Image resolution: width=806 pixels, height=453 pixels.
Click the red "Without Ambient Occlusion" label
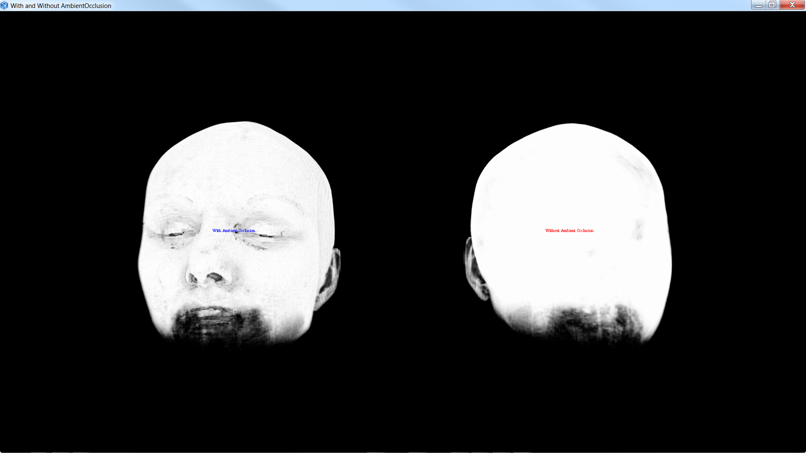(569, 231)
